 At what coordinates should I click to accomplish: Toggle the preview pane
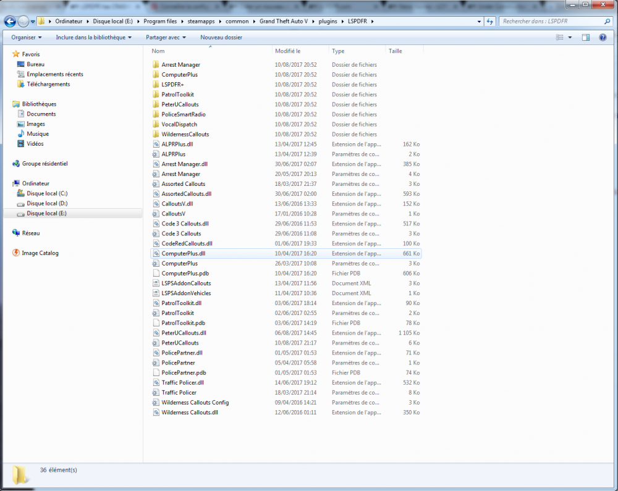point(586,38)
